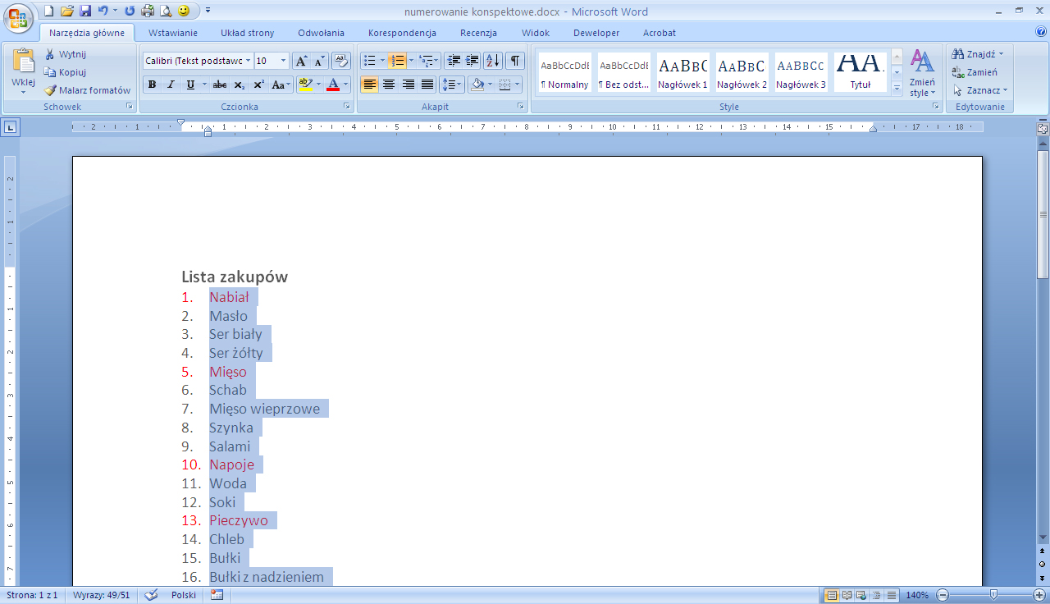Click the shading paint bucket icon
This screenshot has width=1050, height=604.
tap(477, 85)
